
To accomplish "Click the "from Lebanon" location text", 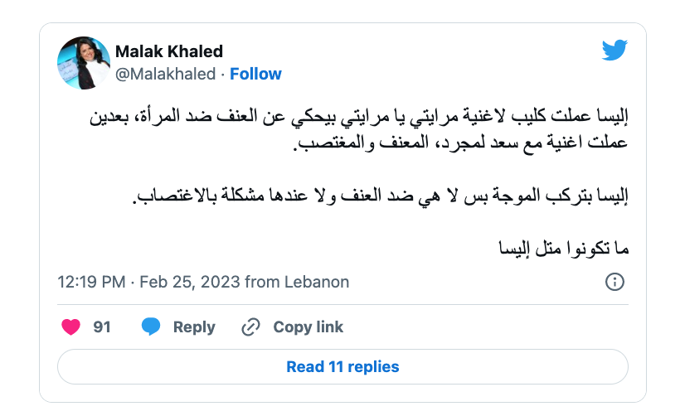I will (297, 282).
